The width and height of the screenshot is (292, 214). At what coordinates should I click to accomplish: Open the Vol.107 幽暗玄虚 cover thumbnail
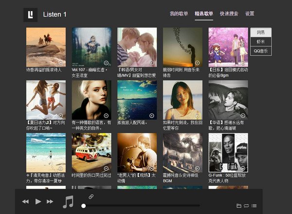[x=91, y=47]
